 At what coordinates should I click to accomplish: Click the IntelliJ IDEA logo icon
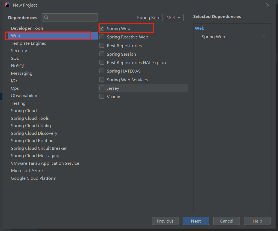8,5
